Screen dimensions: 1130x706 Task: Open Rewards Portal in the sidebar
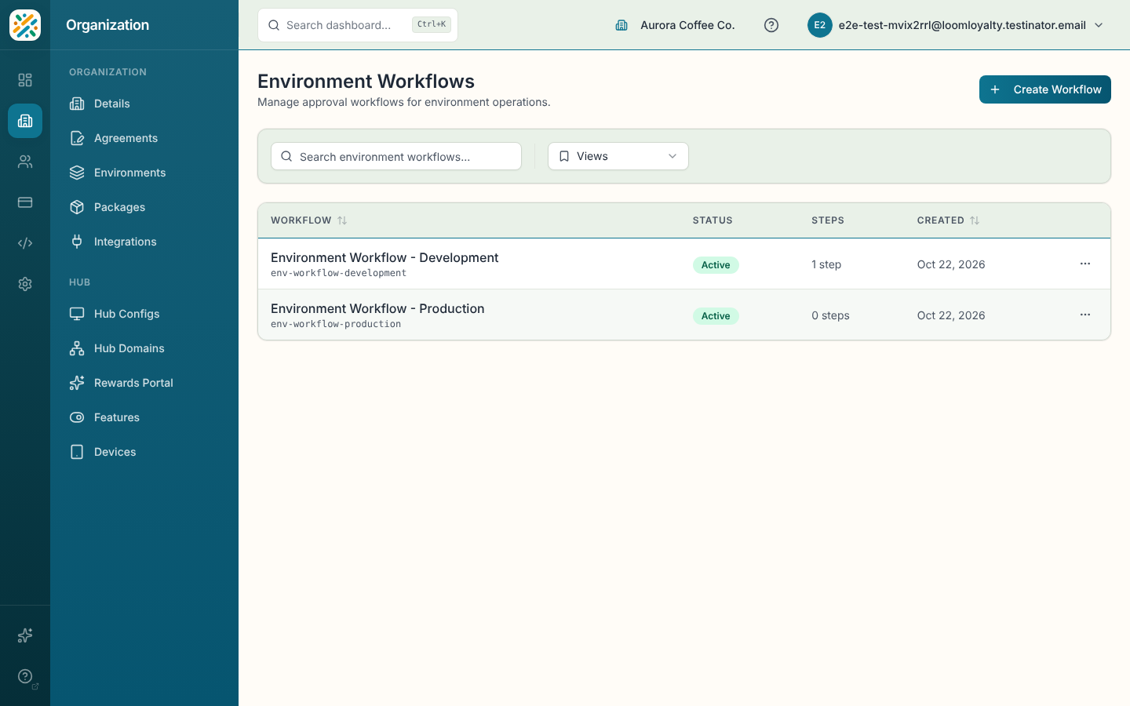(144, 383)
